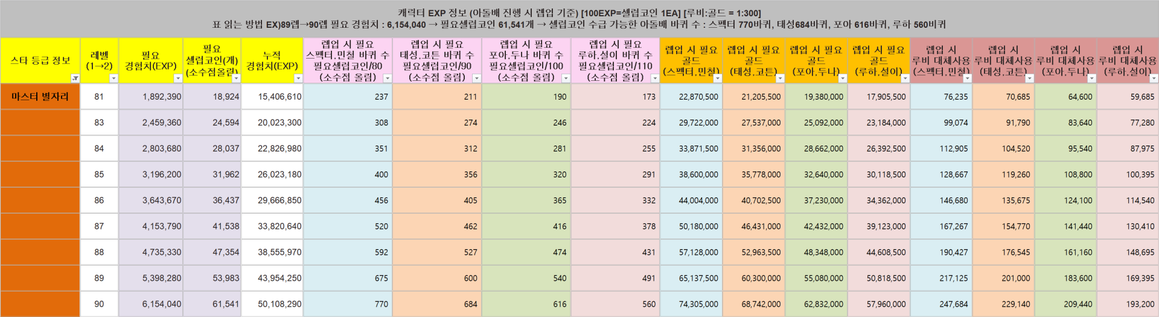Expand filter for 필요셀럽코인/90 태성,코튼 column
Viewport: 1159px width, 317px height.
[x=476, y=78]
